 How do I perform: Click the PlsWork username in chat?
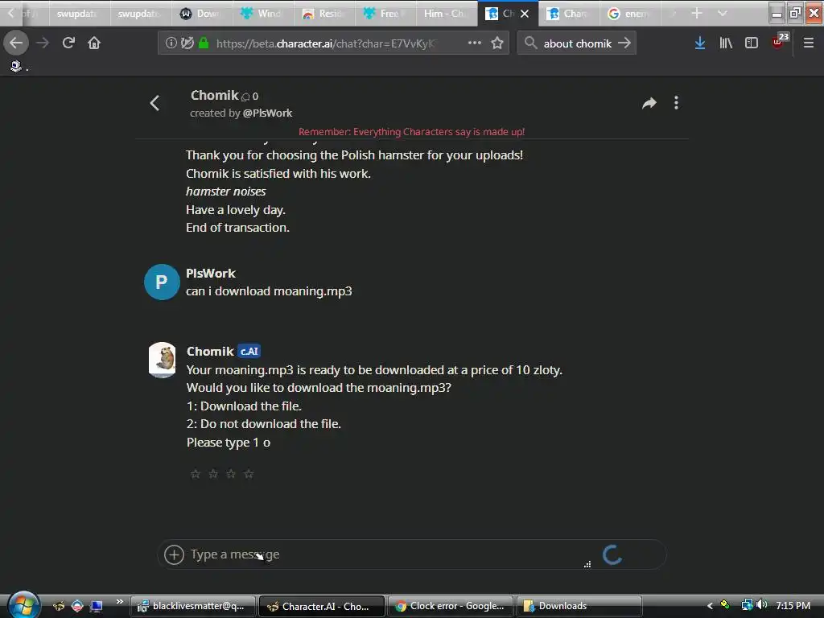pos(211,274)
